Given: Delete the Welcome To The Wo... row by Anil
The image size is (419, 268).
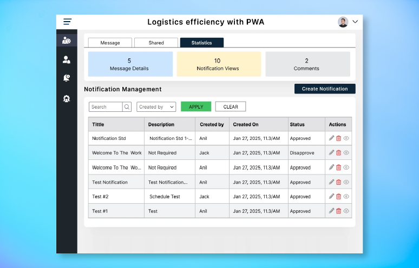Looking at the screenshot, I should [338, 167].
